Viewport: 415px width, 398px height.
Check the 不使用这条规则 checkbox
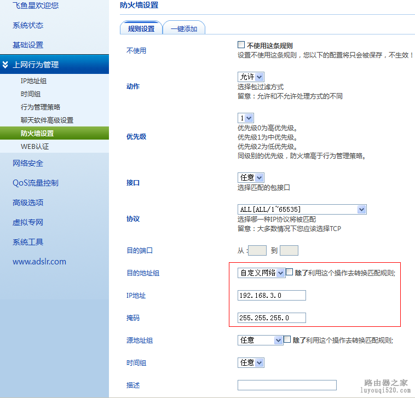click(241, 44)
